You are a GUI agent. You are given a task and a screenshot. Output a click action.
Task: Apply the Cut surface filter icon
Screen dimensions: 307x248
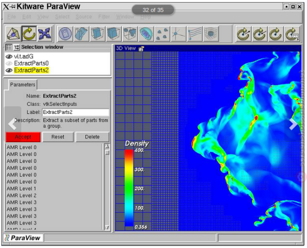click(81, 34)
